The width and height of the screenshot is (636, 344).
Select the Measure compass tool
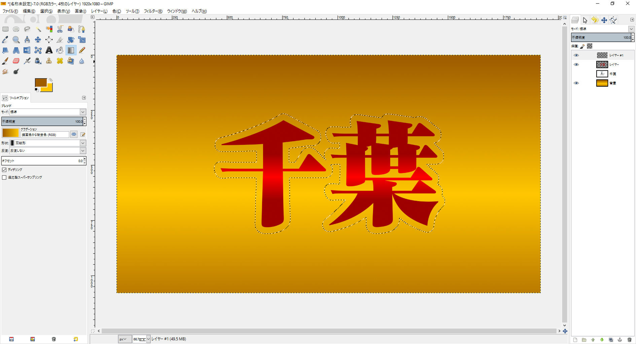(x=27, y=40)
